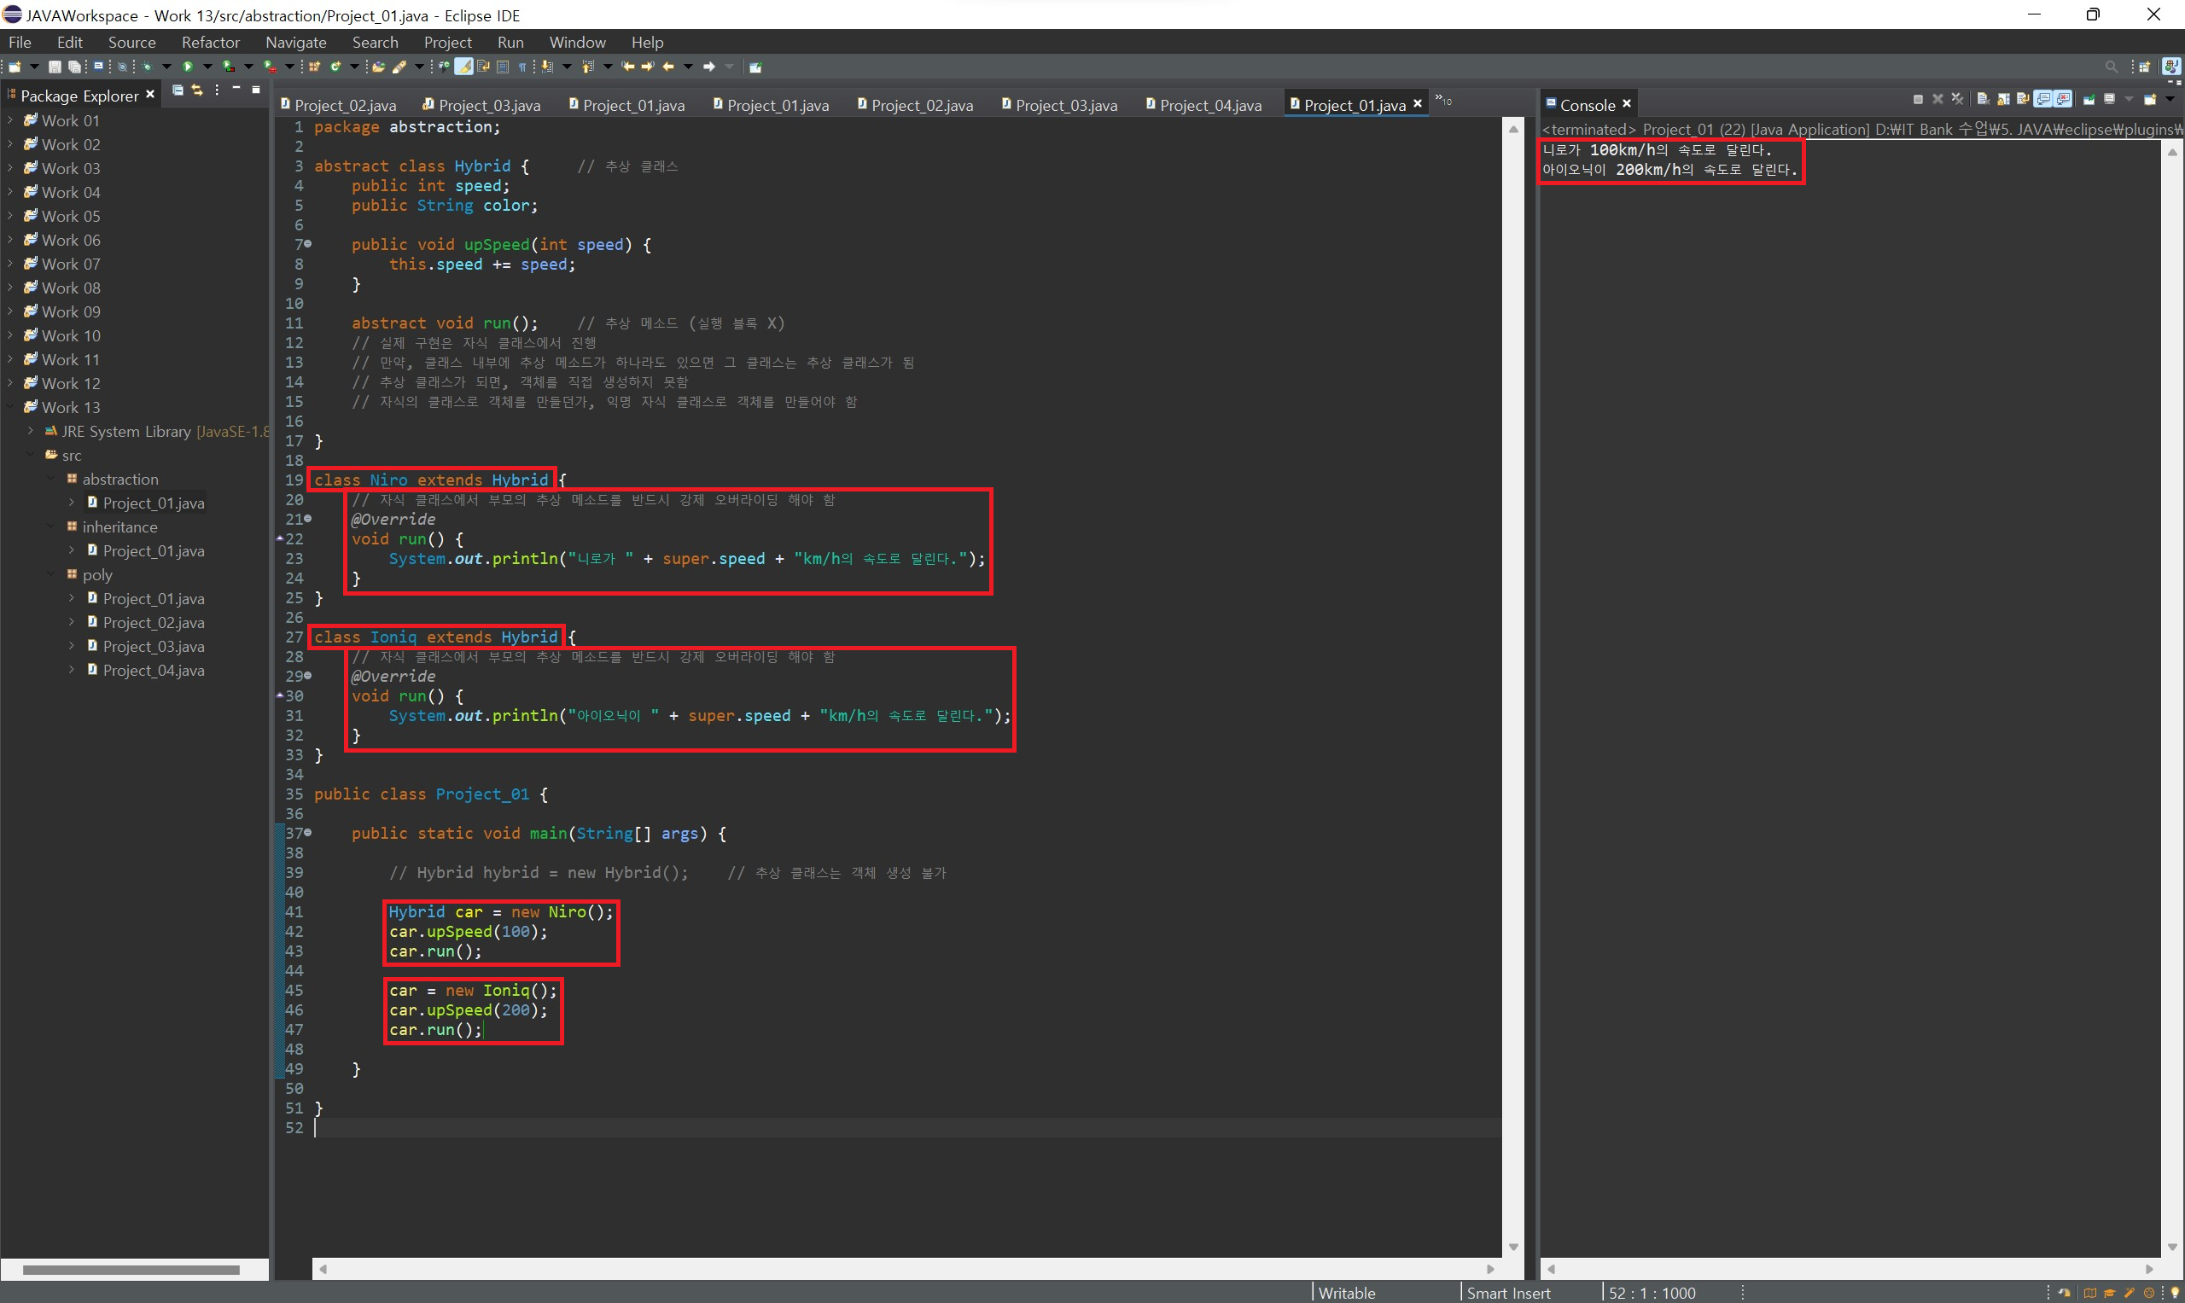Click the Clear Console icon
Image resolution: width=2185 pixels, height=1303 pixels.
(1983, 99)
